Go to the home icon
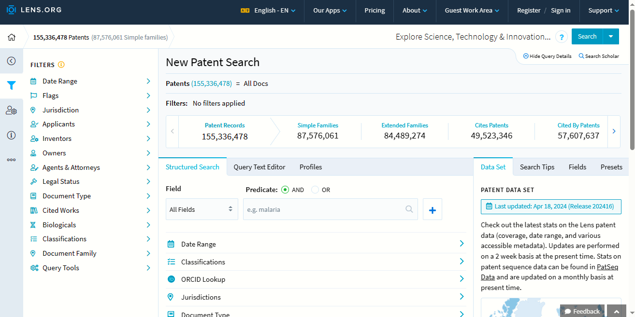Image resolution: width=635 pixels, height=317 pixels. click(x=12, y=37)
